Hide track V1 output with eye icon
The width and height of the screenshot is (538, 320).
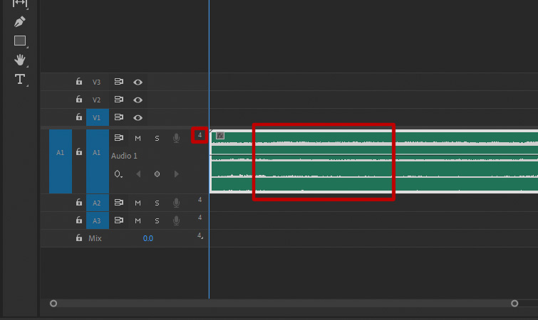[x=138, y=118]
